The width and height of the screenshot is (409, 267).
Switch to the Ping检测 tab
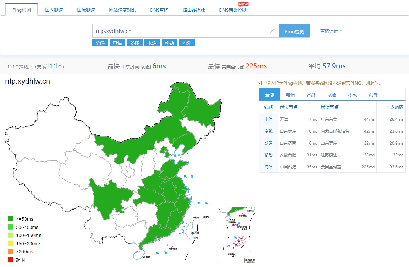point(21,10)
